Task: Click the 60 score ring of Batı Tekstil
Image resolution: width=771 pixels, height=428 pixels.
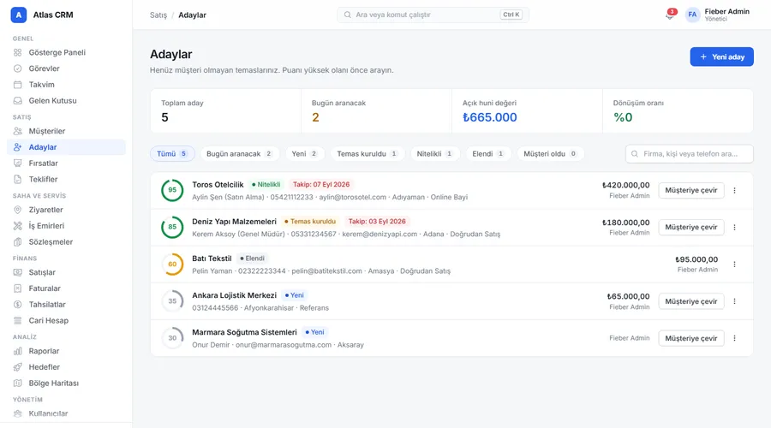Action: (172, 265)
